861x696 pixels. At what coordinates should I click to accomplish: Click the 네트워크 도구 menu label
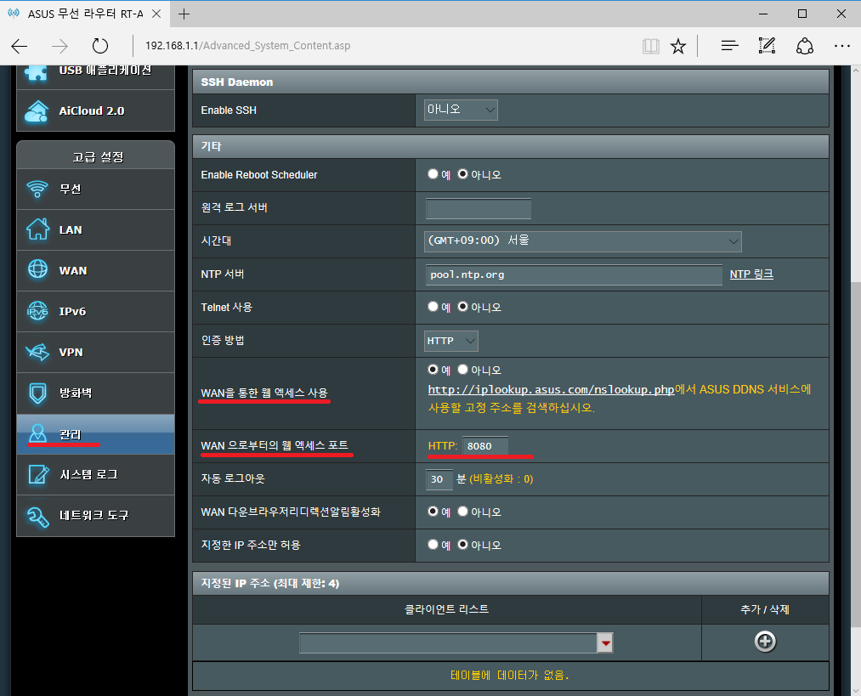[93, 515]
